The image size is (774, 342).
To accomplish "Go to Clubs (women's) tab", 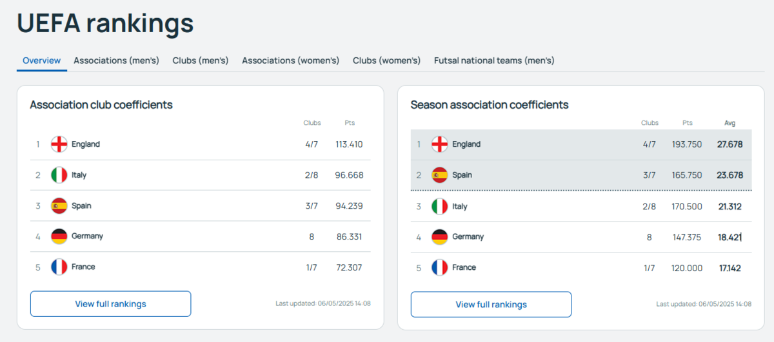I will pos(386,61).
